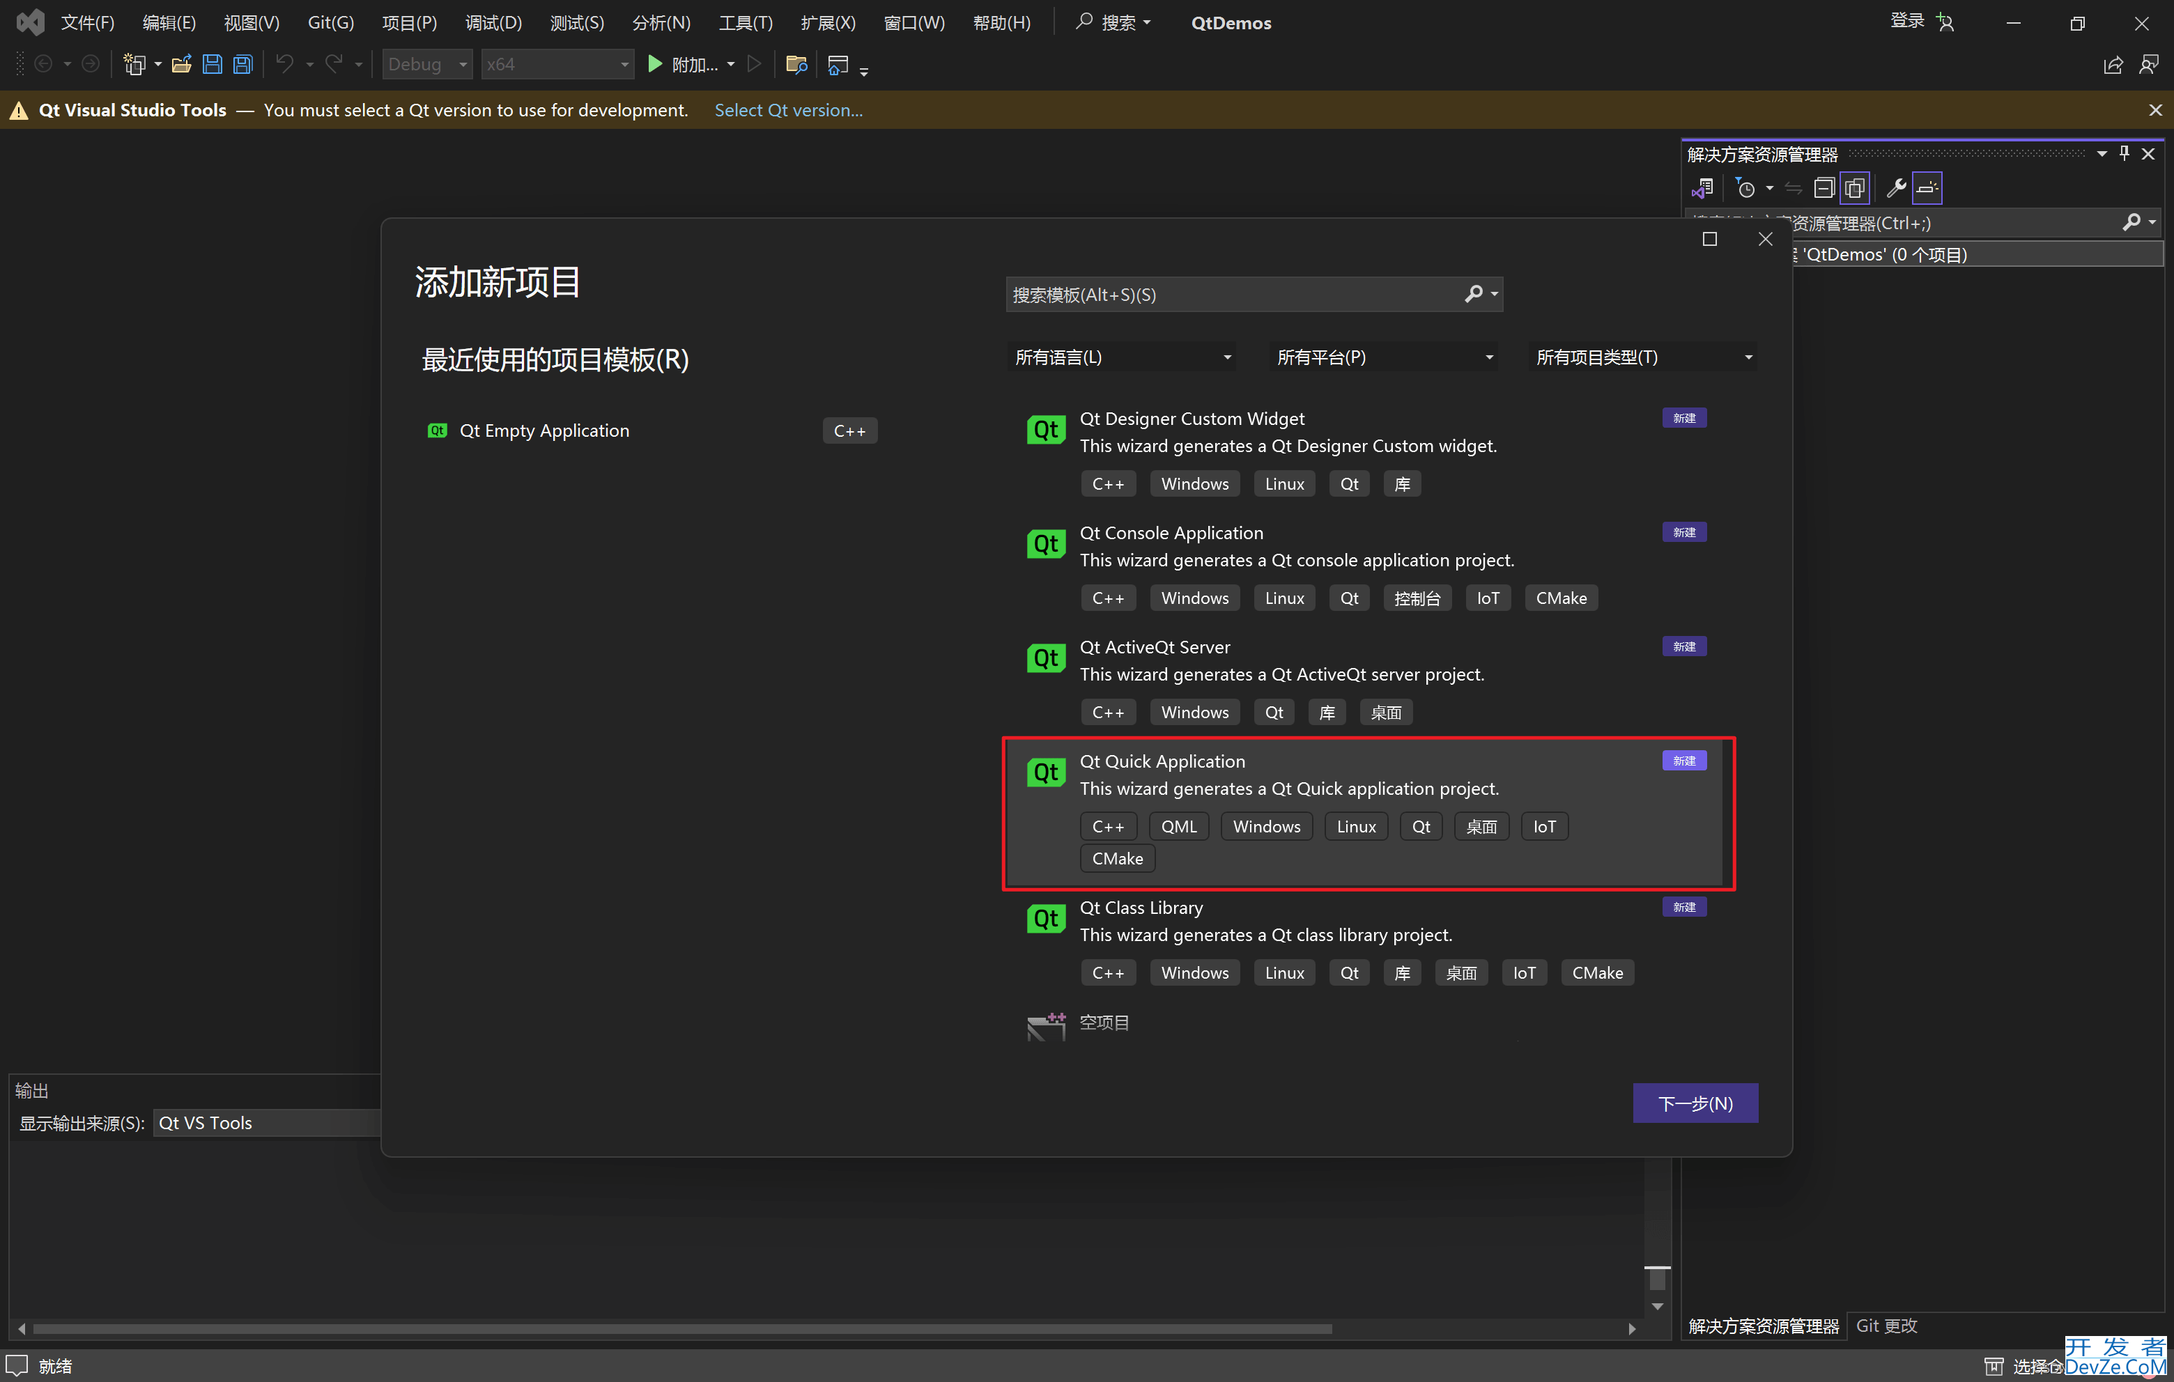This screenshot has width=2174, height=1382.
Task: Click the browser window home toolbar icon
Action: click(x=838, y=64)
